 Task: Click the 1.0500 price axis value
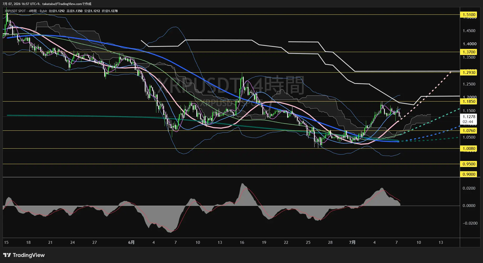coord(469,137)
